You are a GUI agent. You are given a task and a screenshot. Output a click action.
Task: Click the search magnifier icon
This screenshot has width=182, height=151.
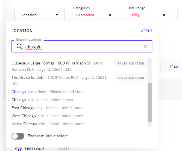[x=20, y=46]
